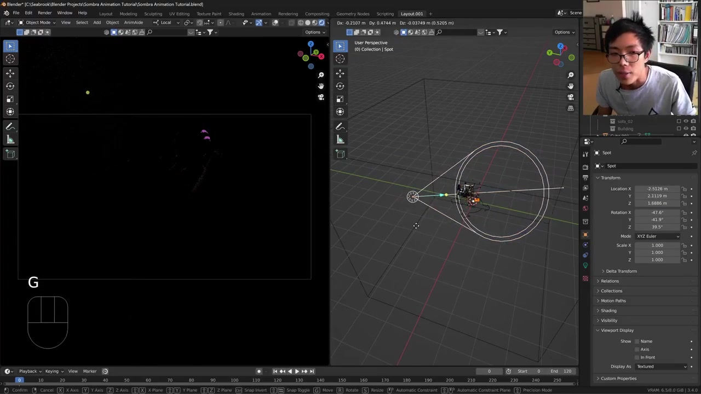The width and height of the screenshot is (701, 394).
Task: Activate the Annotate tool in right viewport
Action: click(340, 126)
